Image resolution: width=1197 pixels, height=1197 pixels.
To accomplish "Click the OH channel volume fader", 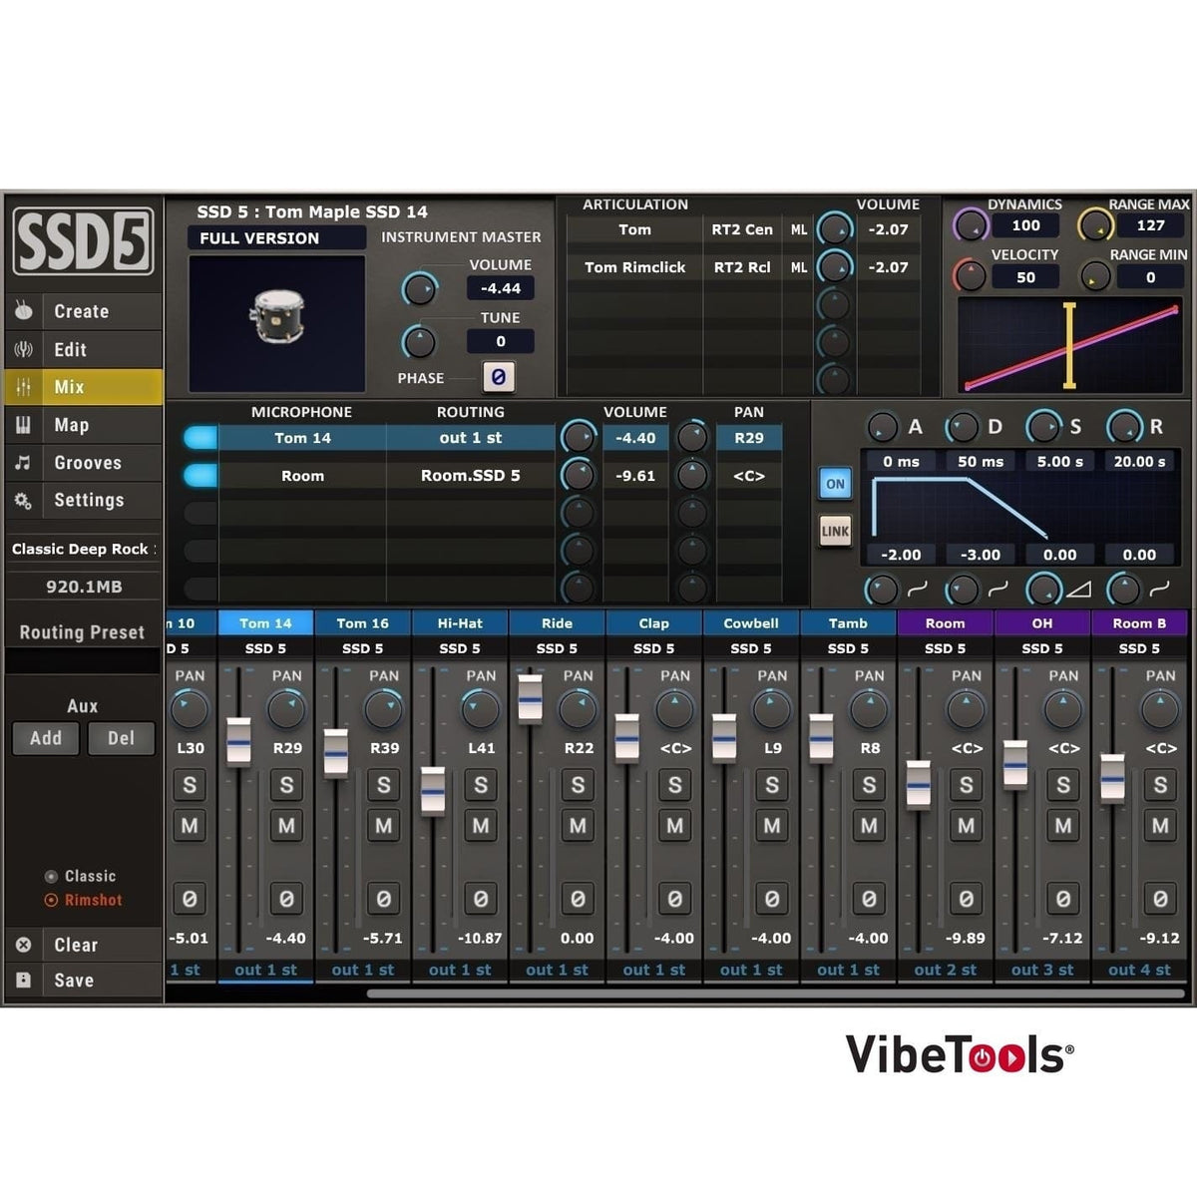I will tap(1015, 764).
